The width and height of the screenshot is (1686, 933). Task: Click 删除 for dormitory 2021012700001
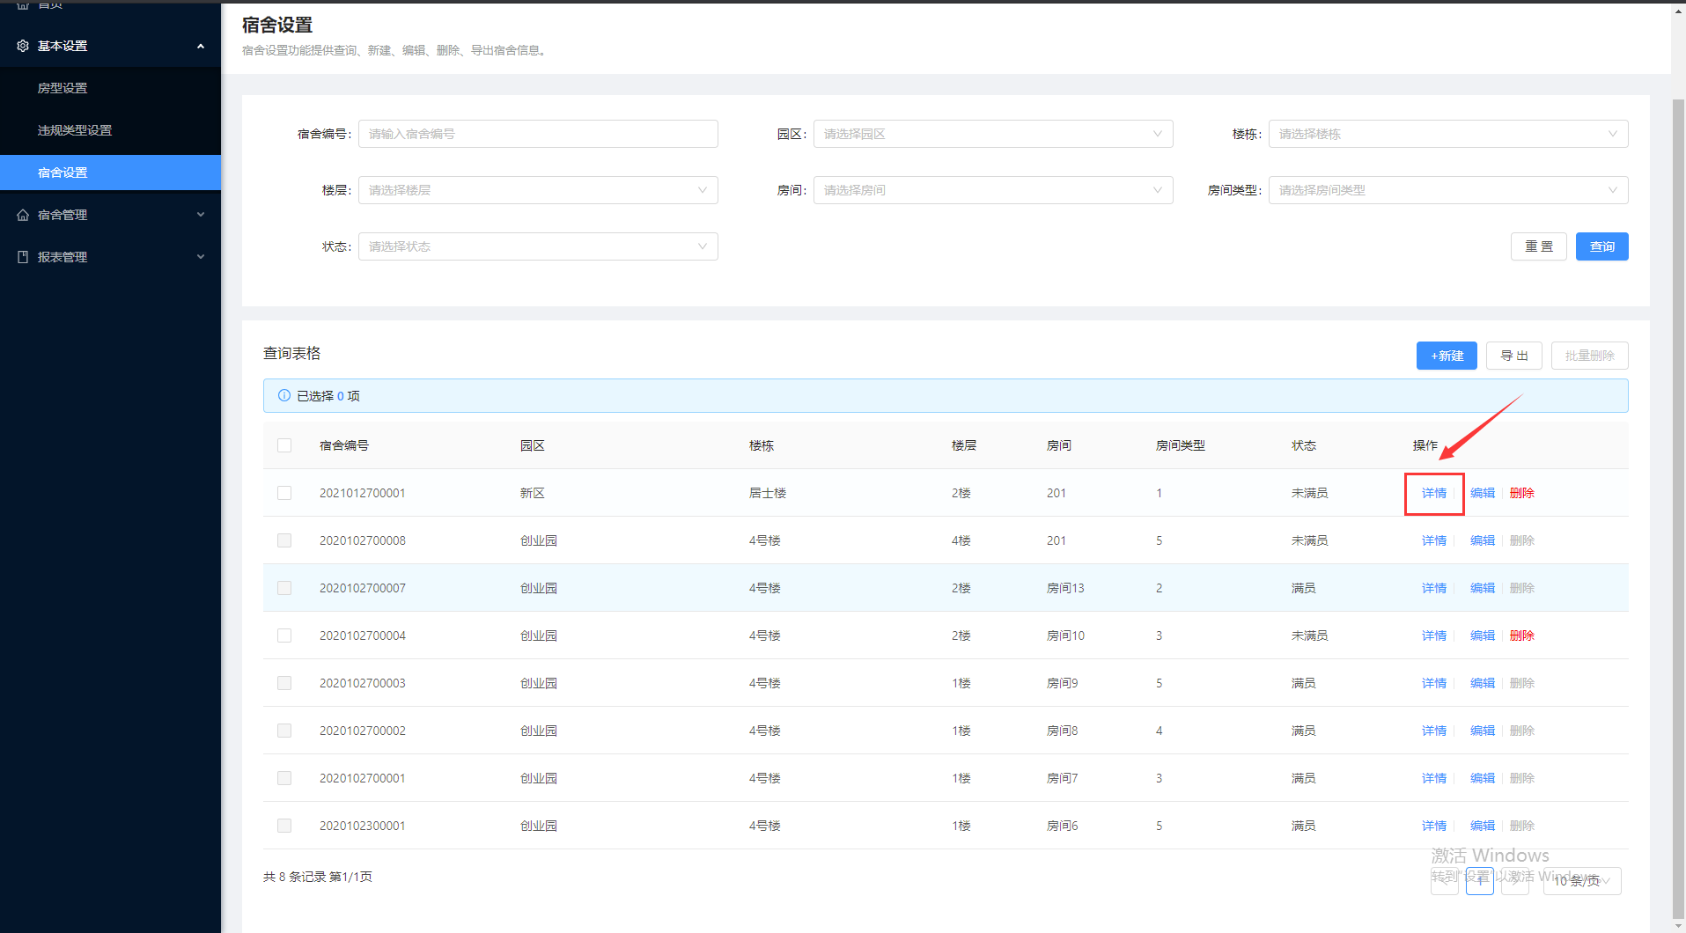(1522, 493)
